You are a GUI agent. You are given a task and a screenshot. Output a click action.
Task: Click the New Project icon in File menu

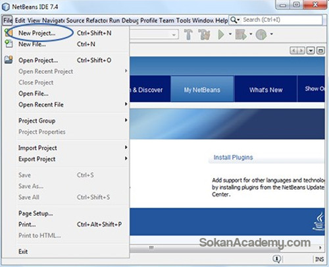tap(9, 33)
